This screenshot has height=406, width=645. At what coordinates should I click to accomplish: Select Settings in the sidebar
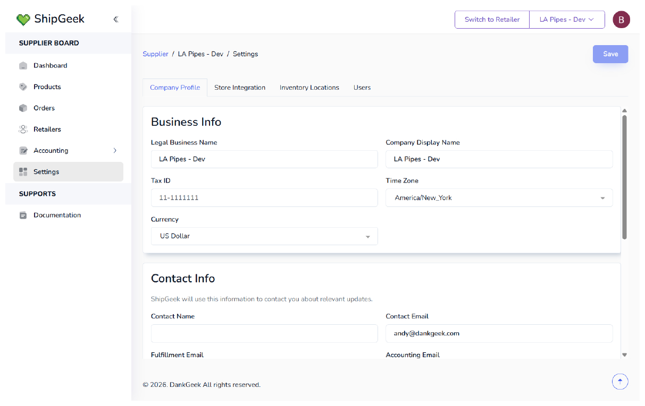click(68, 172)
